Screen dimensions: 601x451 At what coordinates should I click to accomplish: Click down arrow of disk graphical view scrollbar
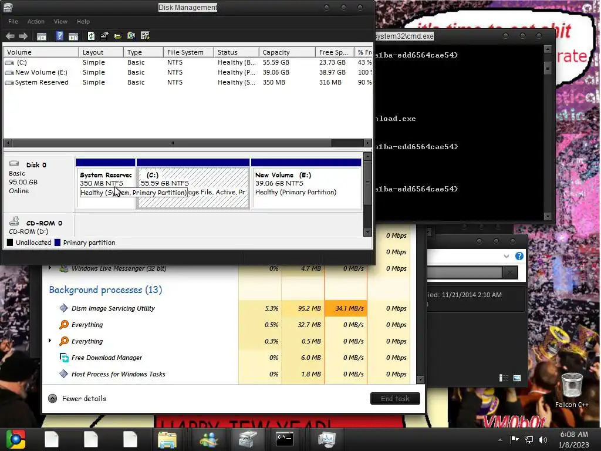[367, 232]
